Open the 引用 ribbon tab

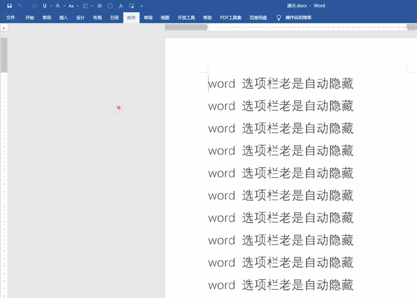114,18
